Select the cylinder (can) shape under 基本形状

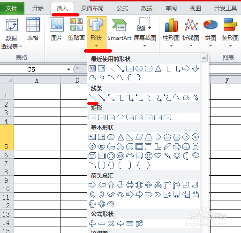click(196, 147)
